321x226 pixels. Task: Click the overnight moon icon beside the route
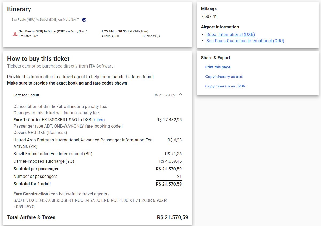point(84,20)
